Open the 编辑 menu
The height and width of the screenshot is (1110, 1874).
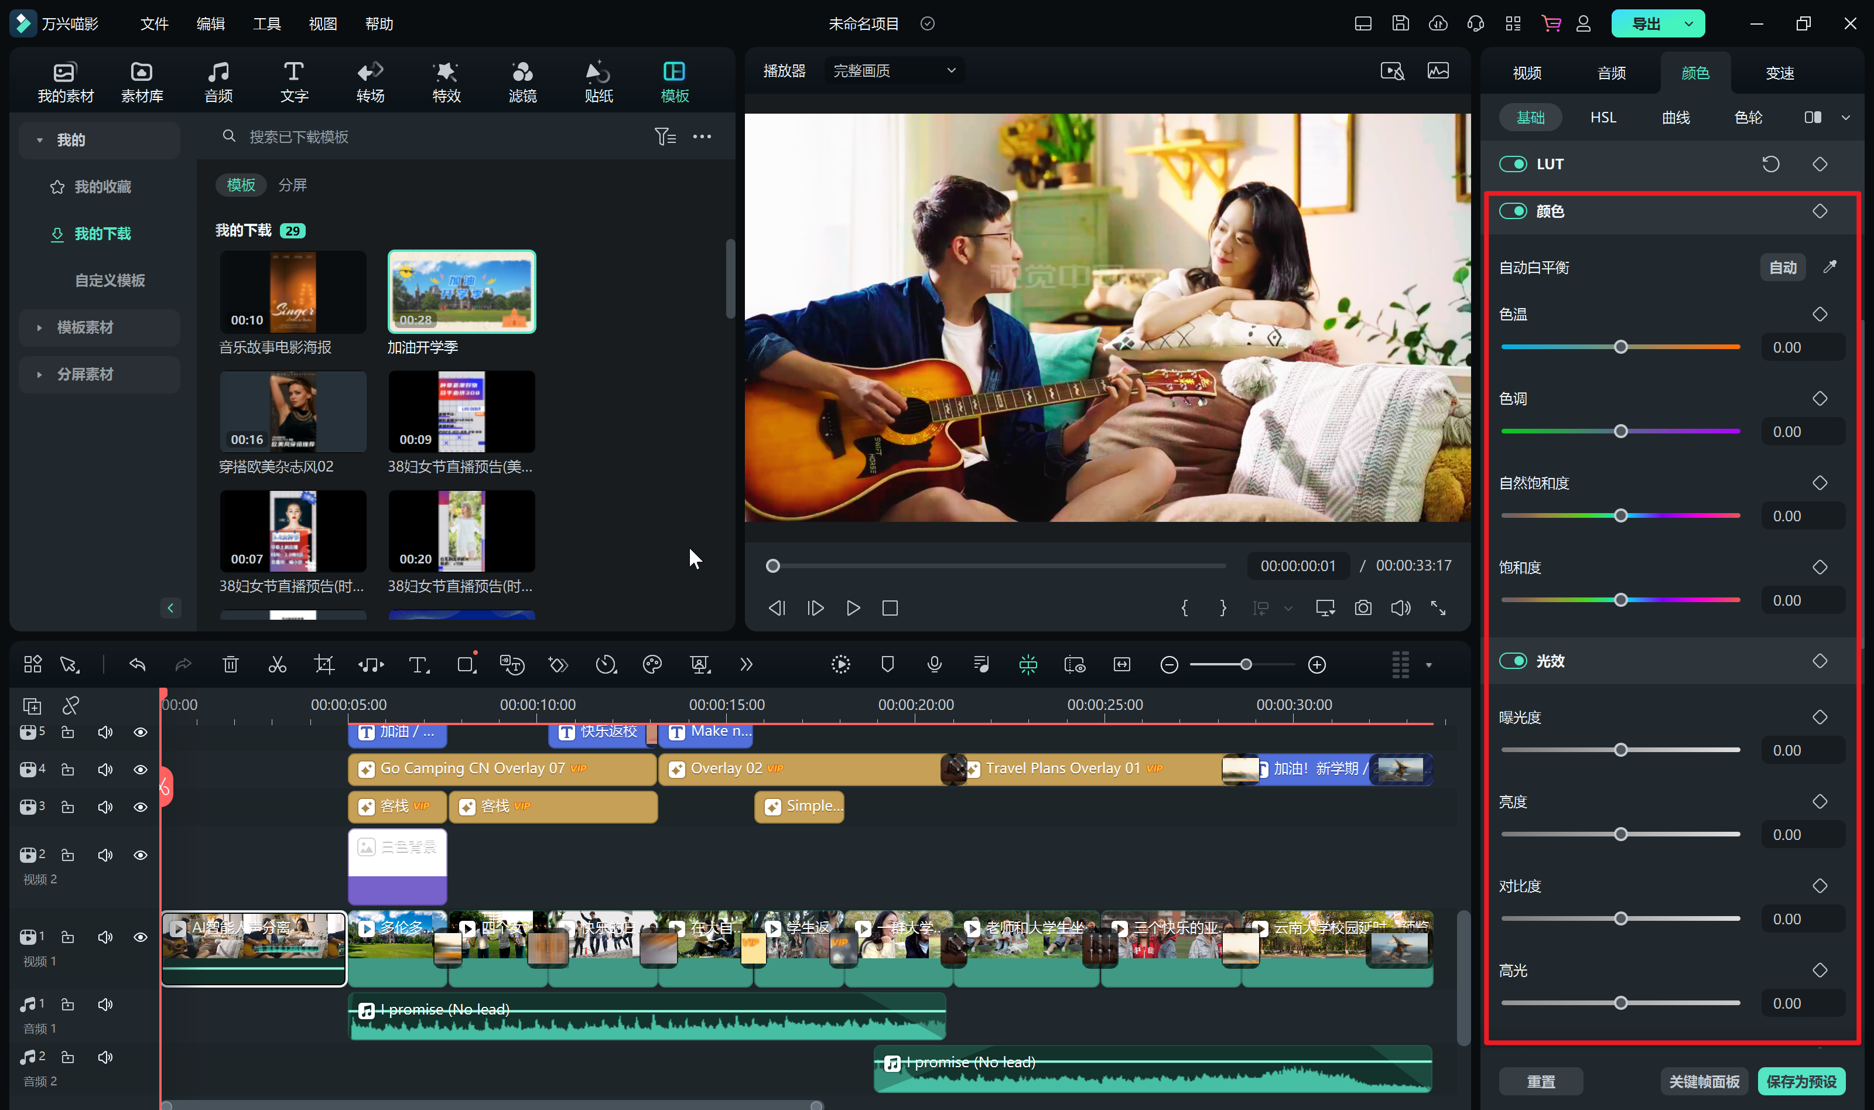[x=210, y=23]
